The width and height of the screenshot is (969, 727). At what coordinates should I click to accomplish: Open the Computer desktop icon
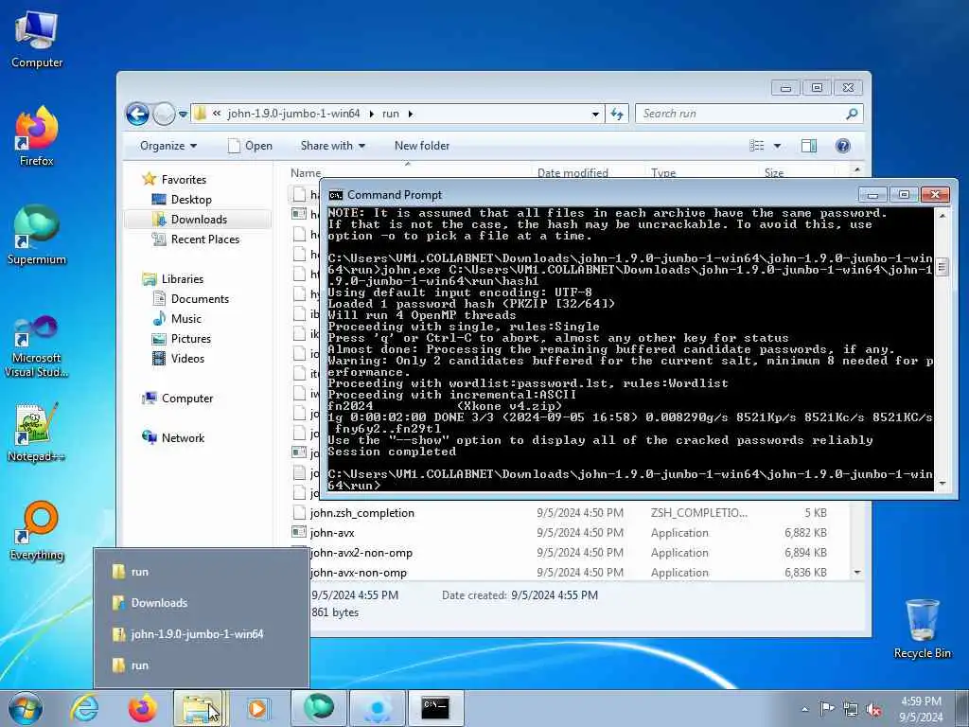[37, 38]
